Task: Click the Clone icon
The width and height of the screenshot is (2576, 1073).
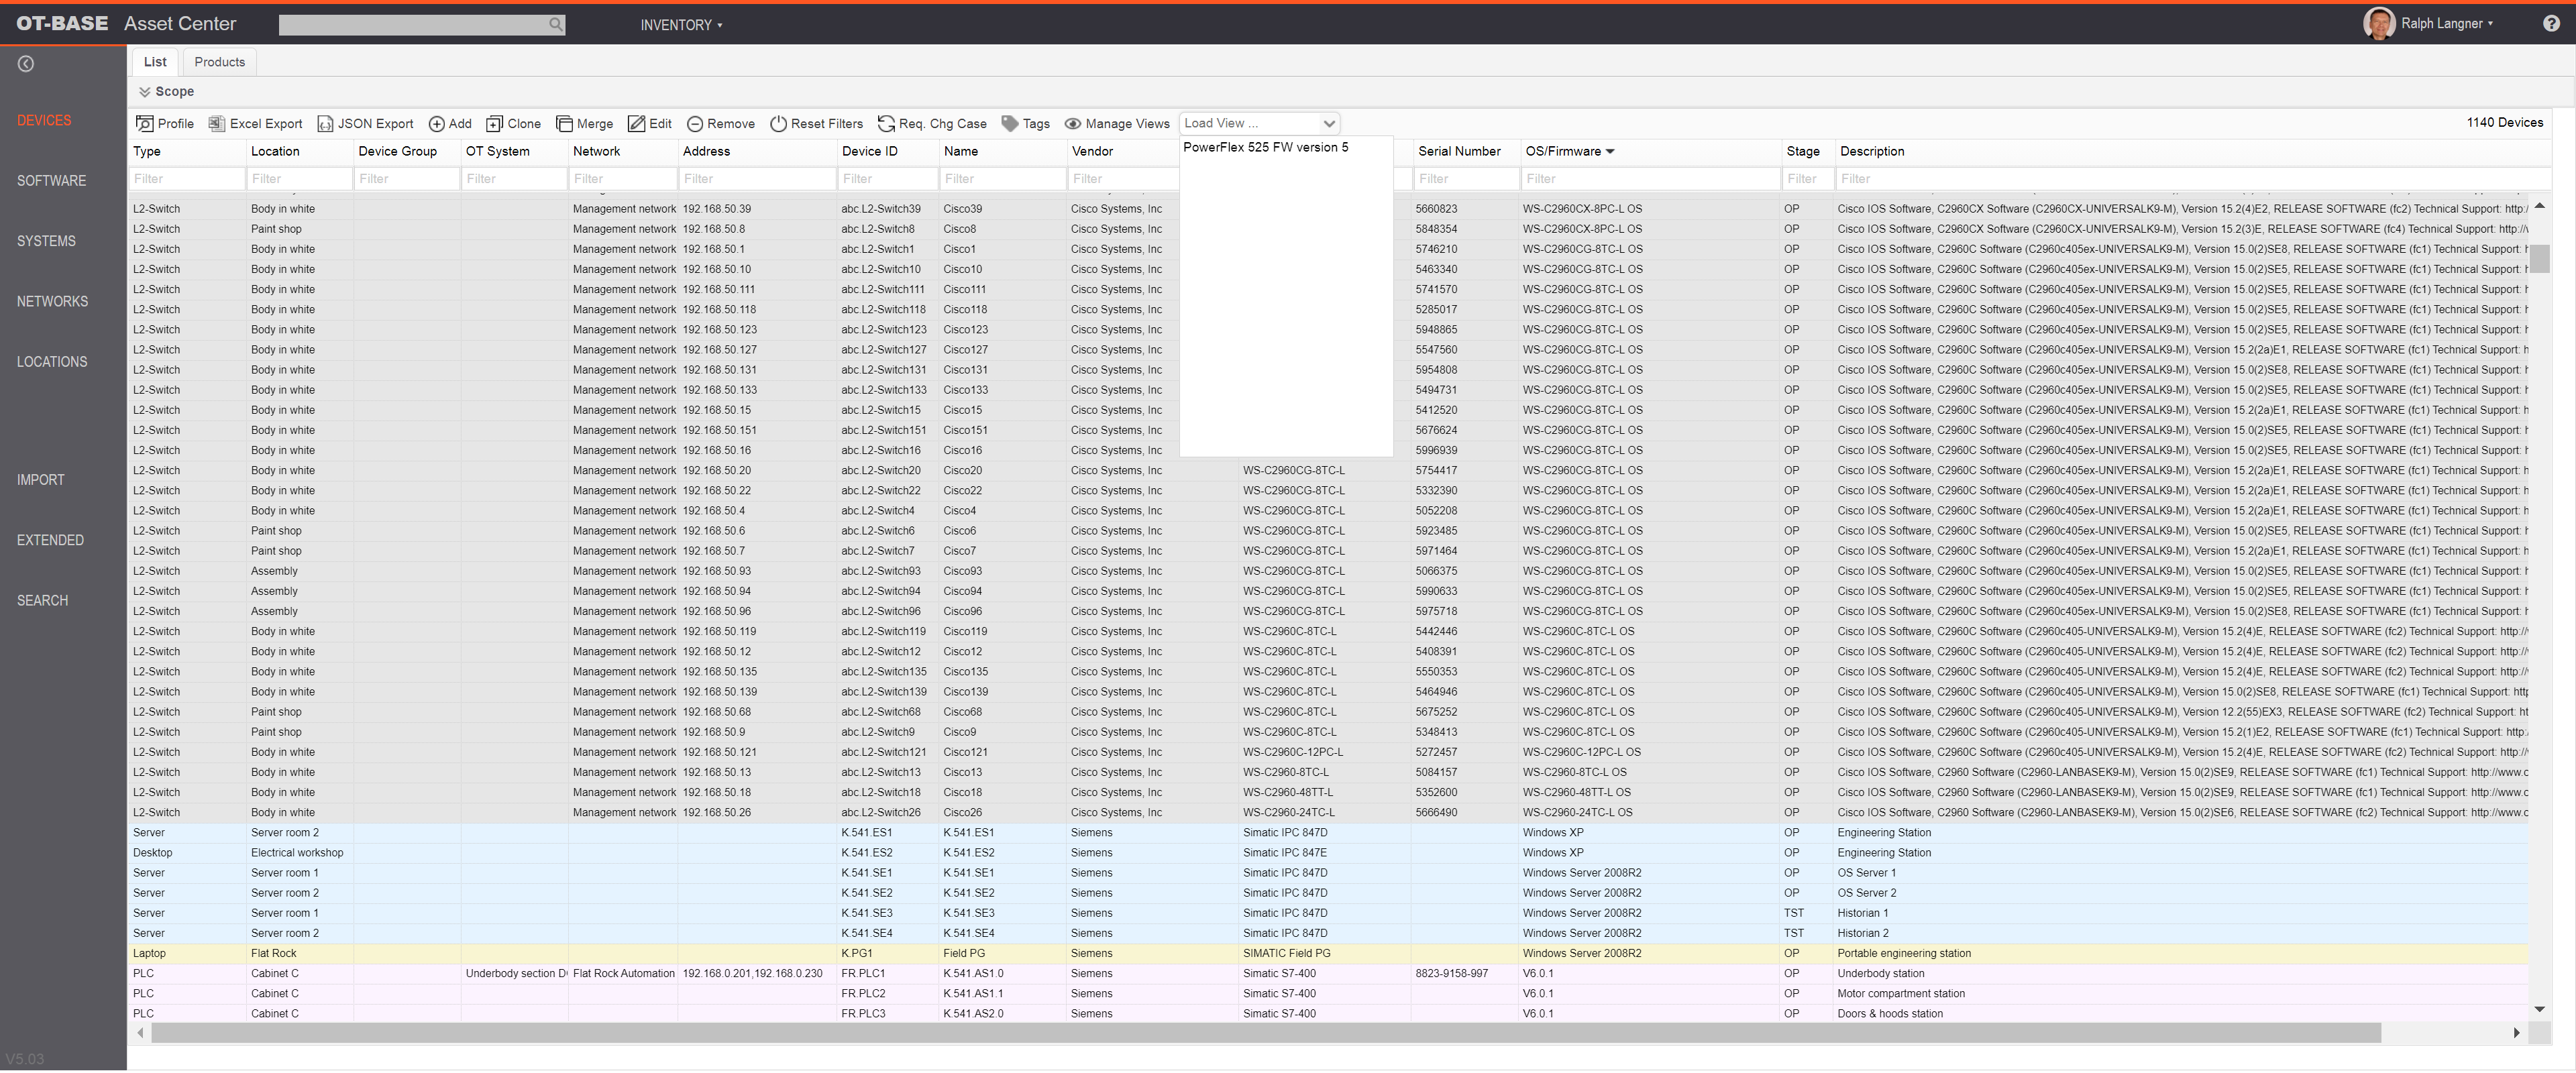Action: (494, 124)
